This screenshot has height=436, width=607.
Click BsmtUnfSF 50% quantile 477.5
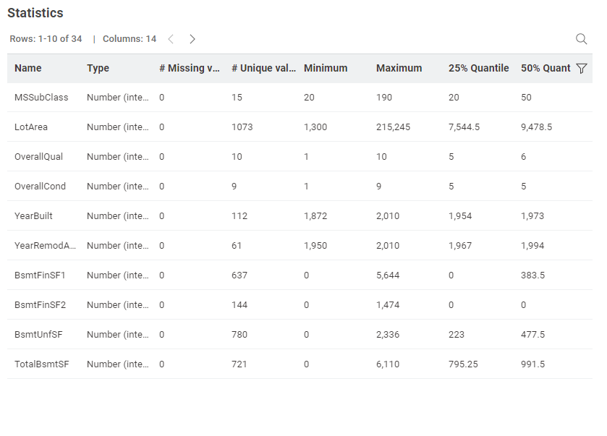point(532,335)
